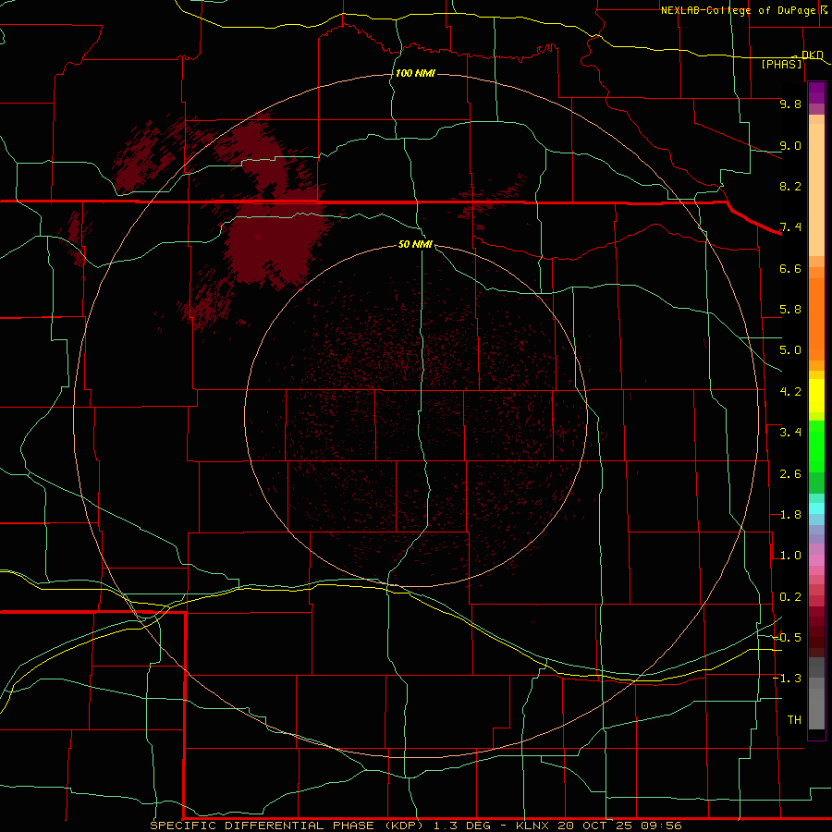Screen dimensions: 832x832
Task: Click the 4.2 scale label
Action: point(790,392)
